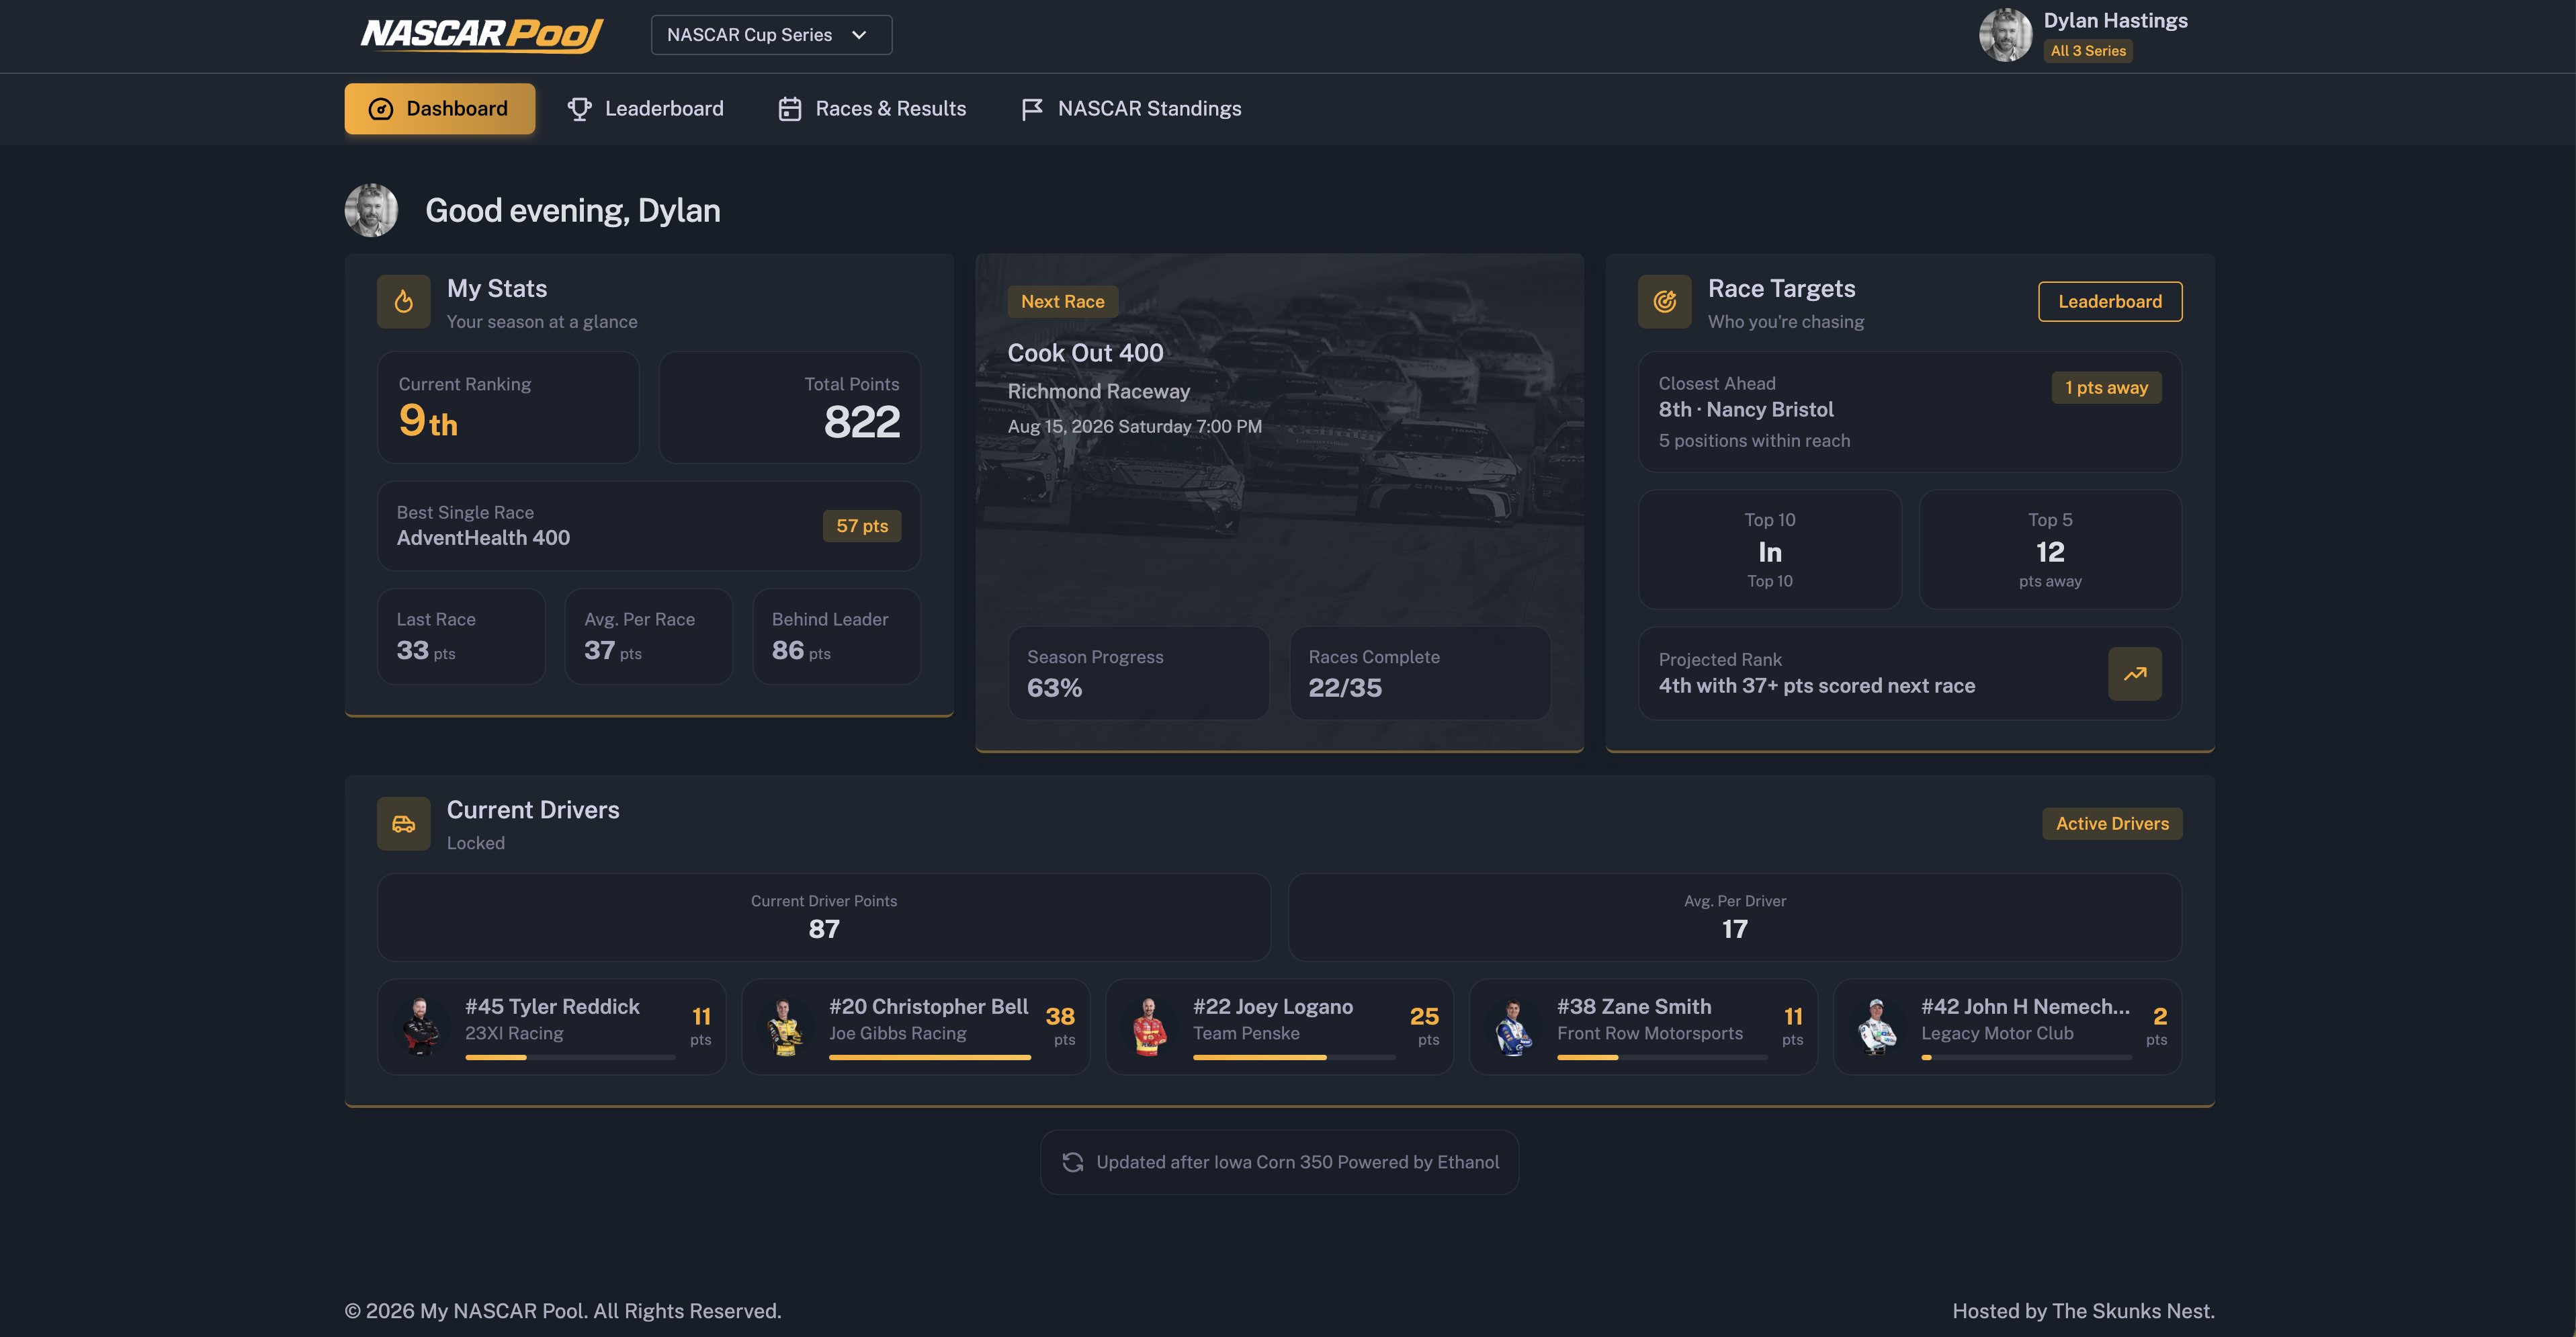The width and height of the screenshot is (2576, 1337).
Task: Click the Skunks Nest footer text
Action: tap(2083, 1311)
